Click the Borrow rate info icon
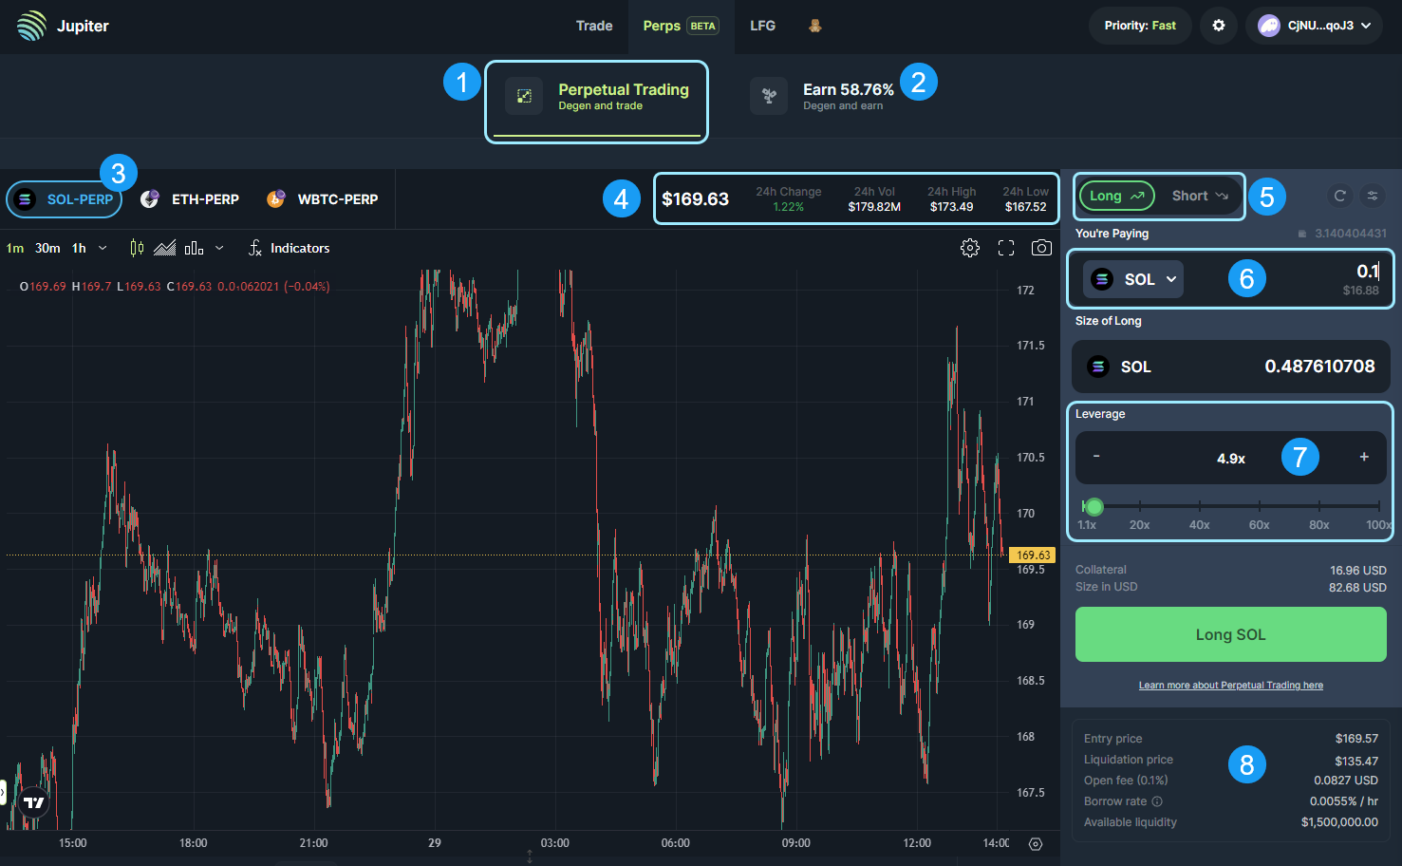The width and height of the screenshot is (1402, 866). [x=1157, y=801]
